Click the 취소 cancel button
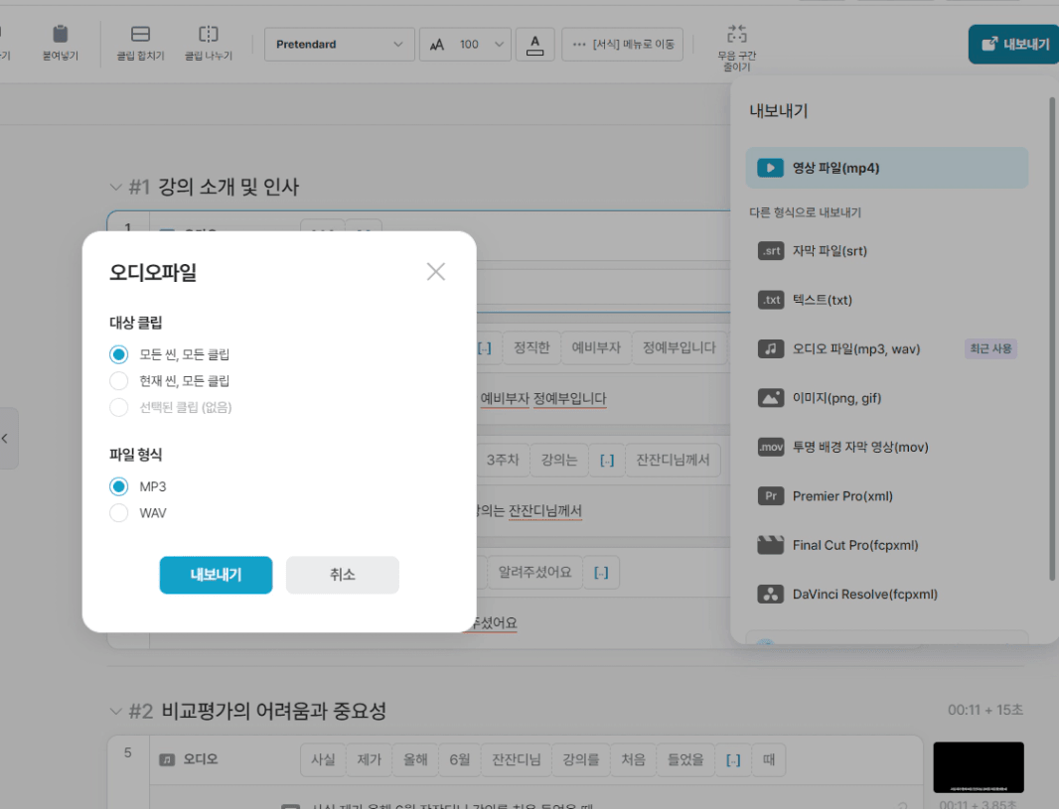 [342, 575]
